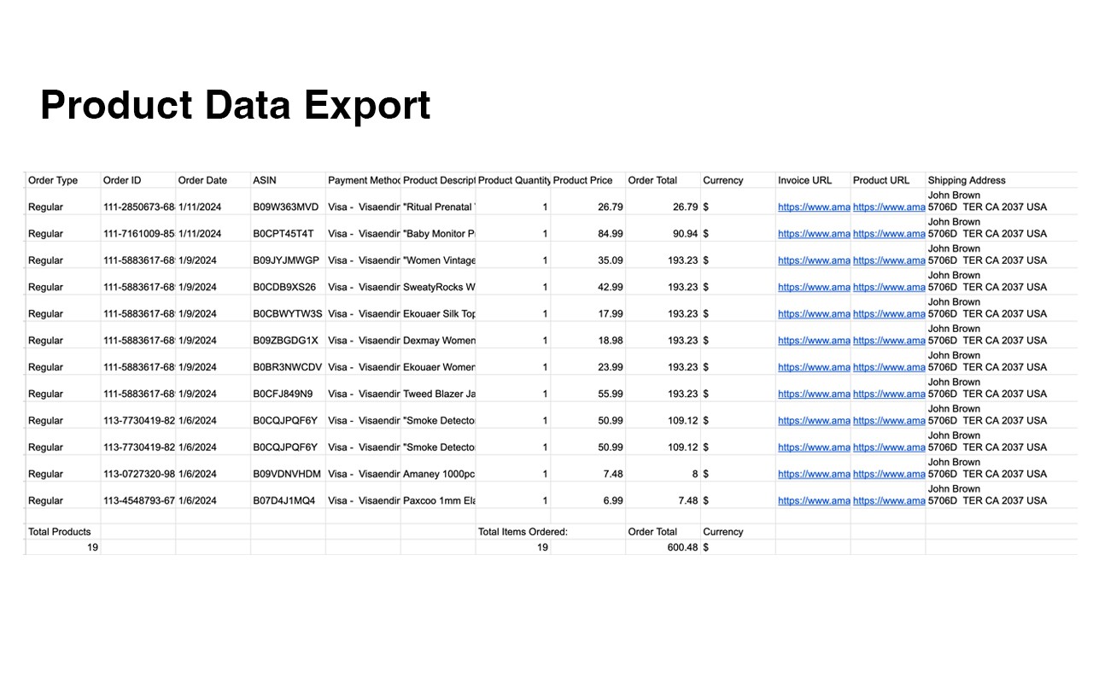Open the Product URL link in the B0CPT45T4T row

pyautogui.click(x=889, y=233)
